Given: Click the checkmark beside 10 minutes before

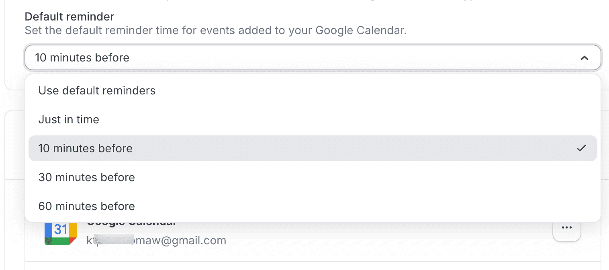Looking at the screenshot, I should tap(581, 148).
